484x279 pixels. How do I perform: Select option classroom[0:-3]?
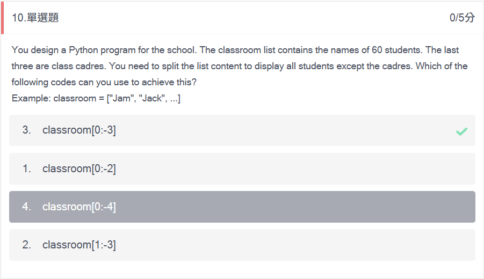242,130
